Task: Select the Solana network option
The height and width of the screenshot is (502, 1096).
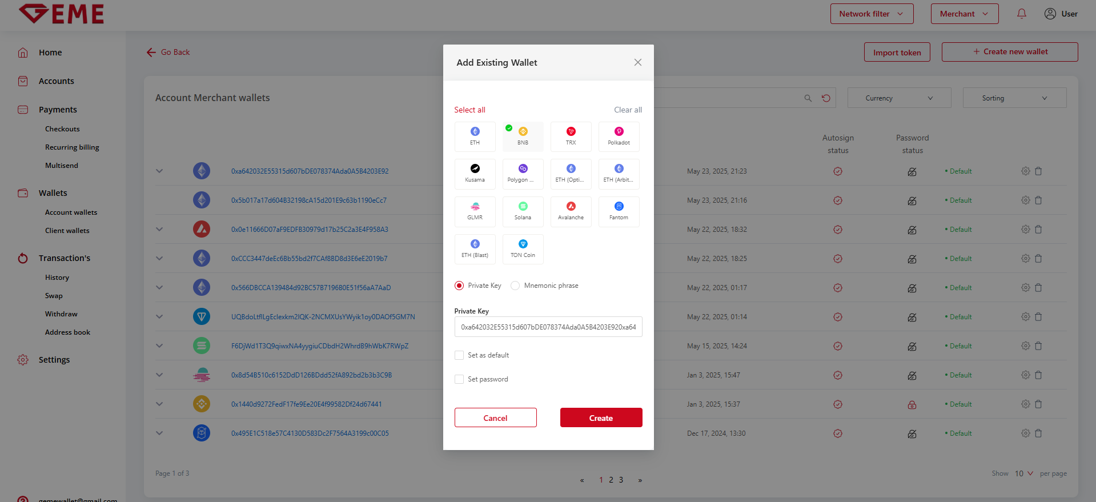Action: click(x=523, y=211)
